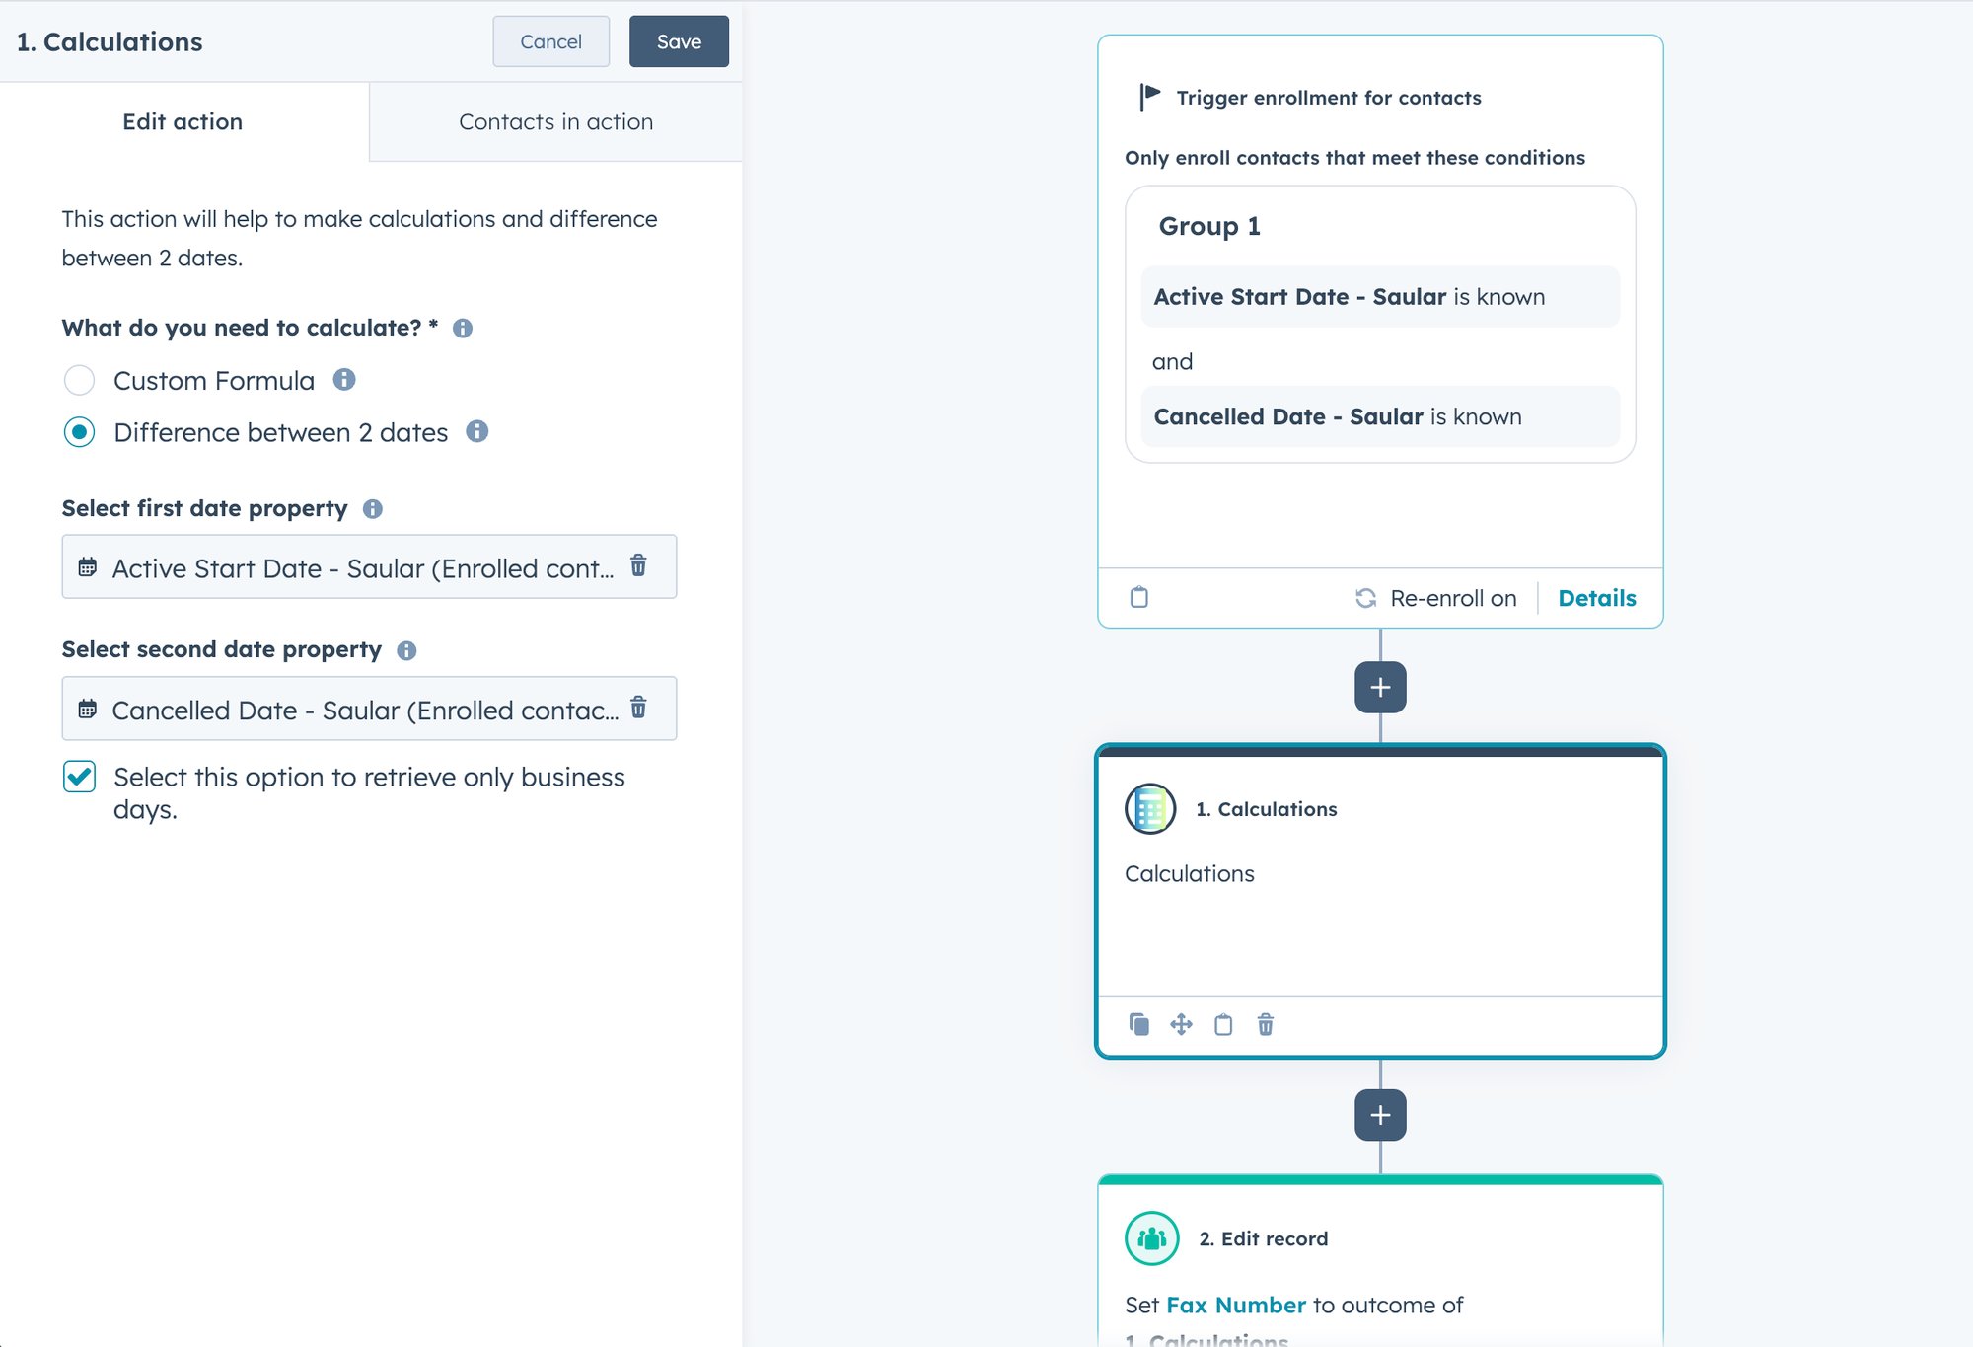This screenshot has width=1973, height=1347.
Task: Click the re-enroll refresh icon
Action: pyautogui.click(x=1366, y=597)
